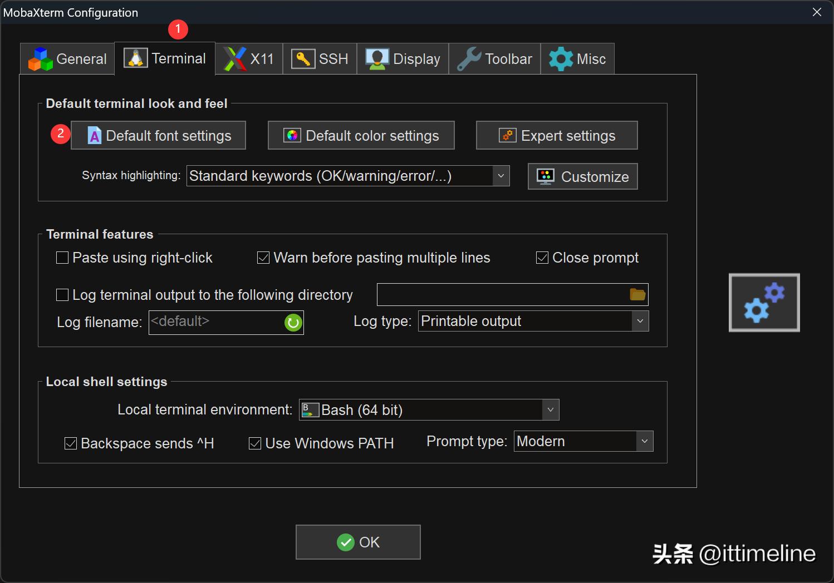Switch to the X11 tab
The width and height of the screenshot is (834, 583).
pyautogui.click(x=249, y=59)
